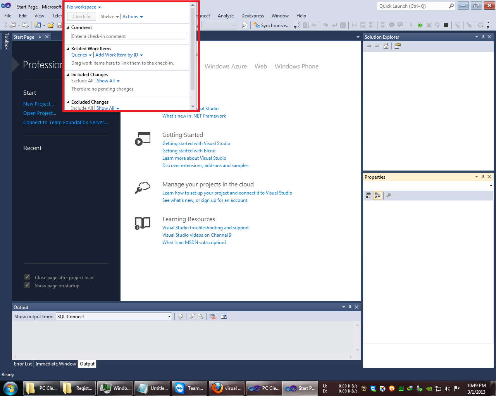Collapse the Excluded Changes section
The width and height of the screenshot is (496, 396).
68,102
